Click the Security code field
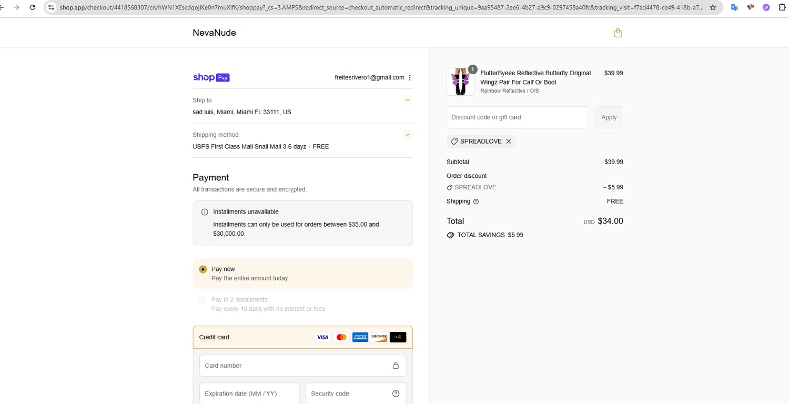 click(x=356, y=393)
